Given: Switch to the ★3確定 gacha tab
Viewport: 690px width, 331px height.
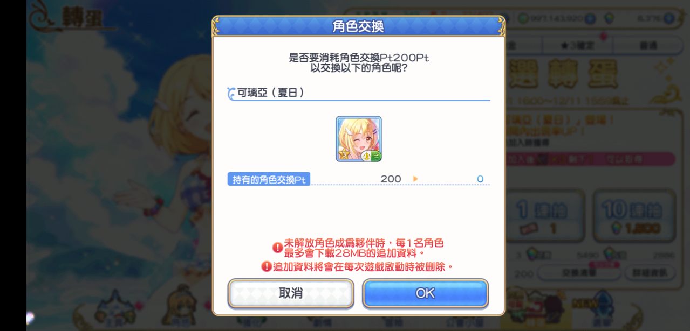Looking at the screenshot, I should 577,46.
